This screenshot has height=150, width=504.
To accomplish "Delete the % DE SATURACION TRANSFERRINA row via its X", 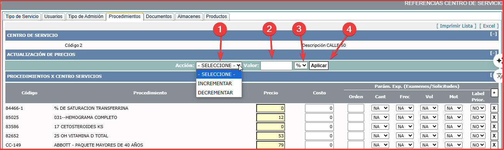I will click(x=494, y=108).
